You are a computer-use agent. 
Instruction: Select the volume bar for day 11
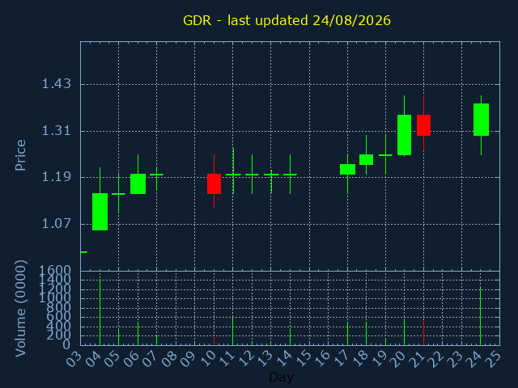click(232, 331)
